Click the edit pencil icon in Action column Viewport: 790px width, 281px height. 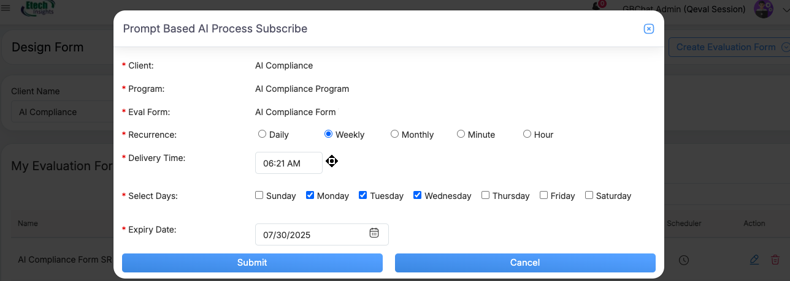(754, 260)
